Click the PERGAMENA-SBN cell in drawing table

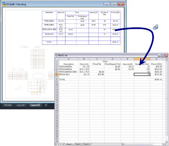tap(49, 31)
